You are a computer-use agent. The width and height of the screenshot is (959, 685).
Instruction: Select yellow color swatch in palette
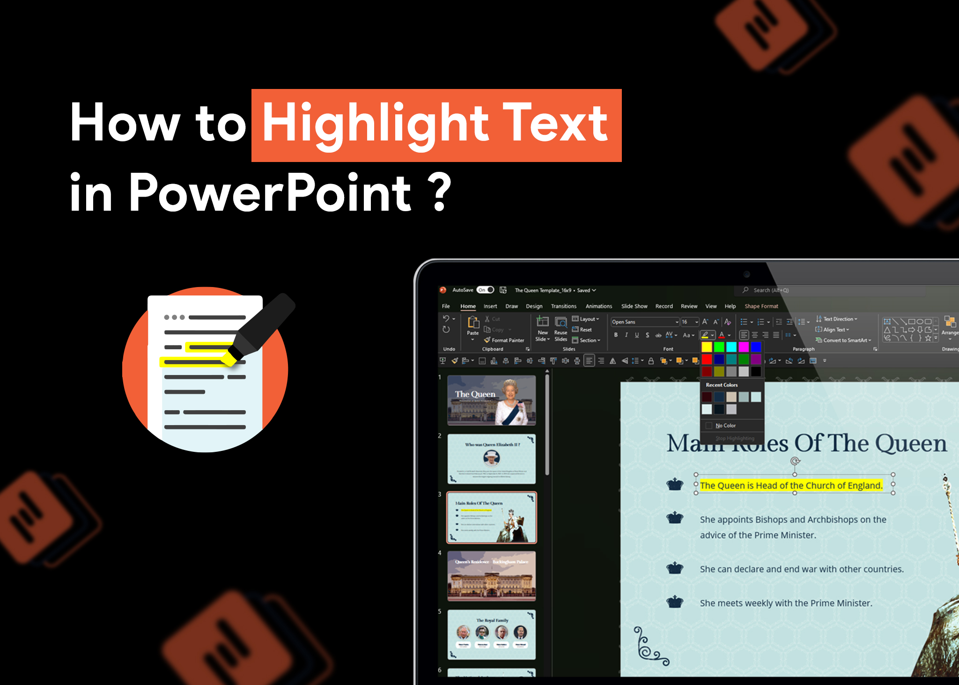pyautogui.click(x=706, y=346)
